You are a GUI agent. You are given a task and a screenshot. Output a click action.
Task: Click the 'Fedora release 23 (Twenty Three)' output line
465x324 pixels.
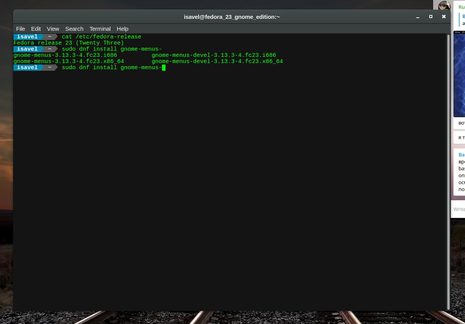click(x=69, y=43)
